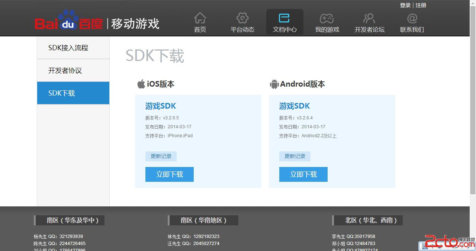This screenshot has height=251, width=476.
Task: Click 李先生 QQ 35017958
Action: click(x=354, y=236)
